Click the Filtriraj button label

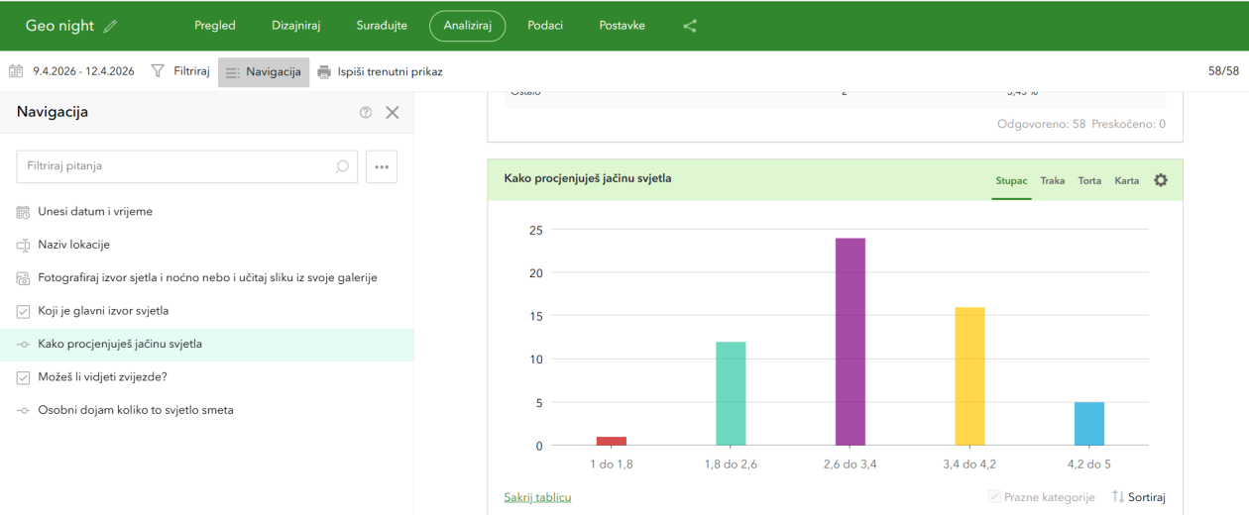point(191,71)
